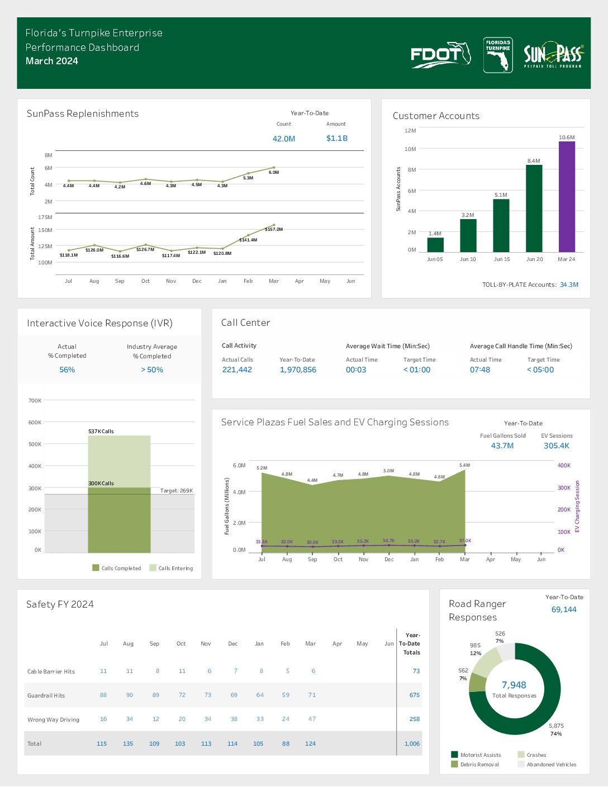608x787 pixels.
Task: Click the 7,948 Total Responses center value
Action: coord(514,685)
